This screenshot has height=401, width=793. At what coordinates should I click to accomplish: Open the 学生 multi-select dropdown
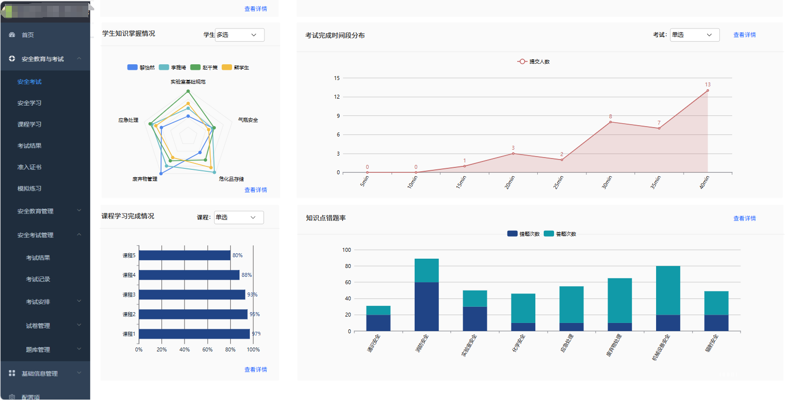tap(239, 35)
